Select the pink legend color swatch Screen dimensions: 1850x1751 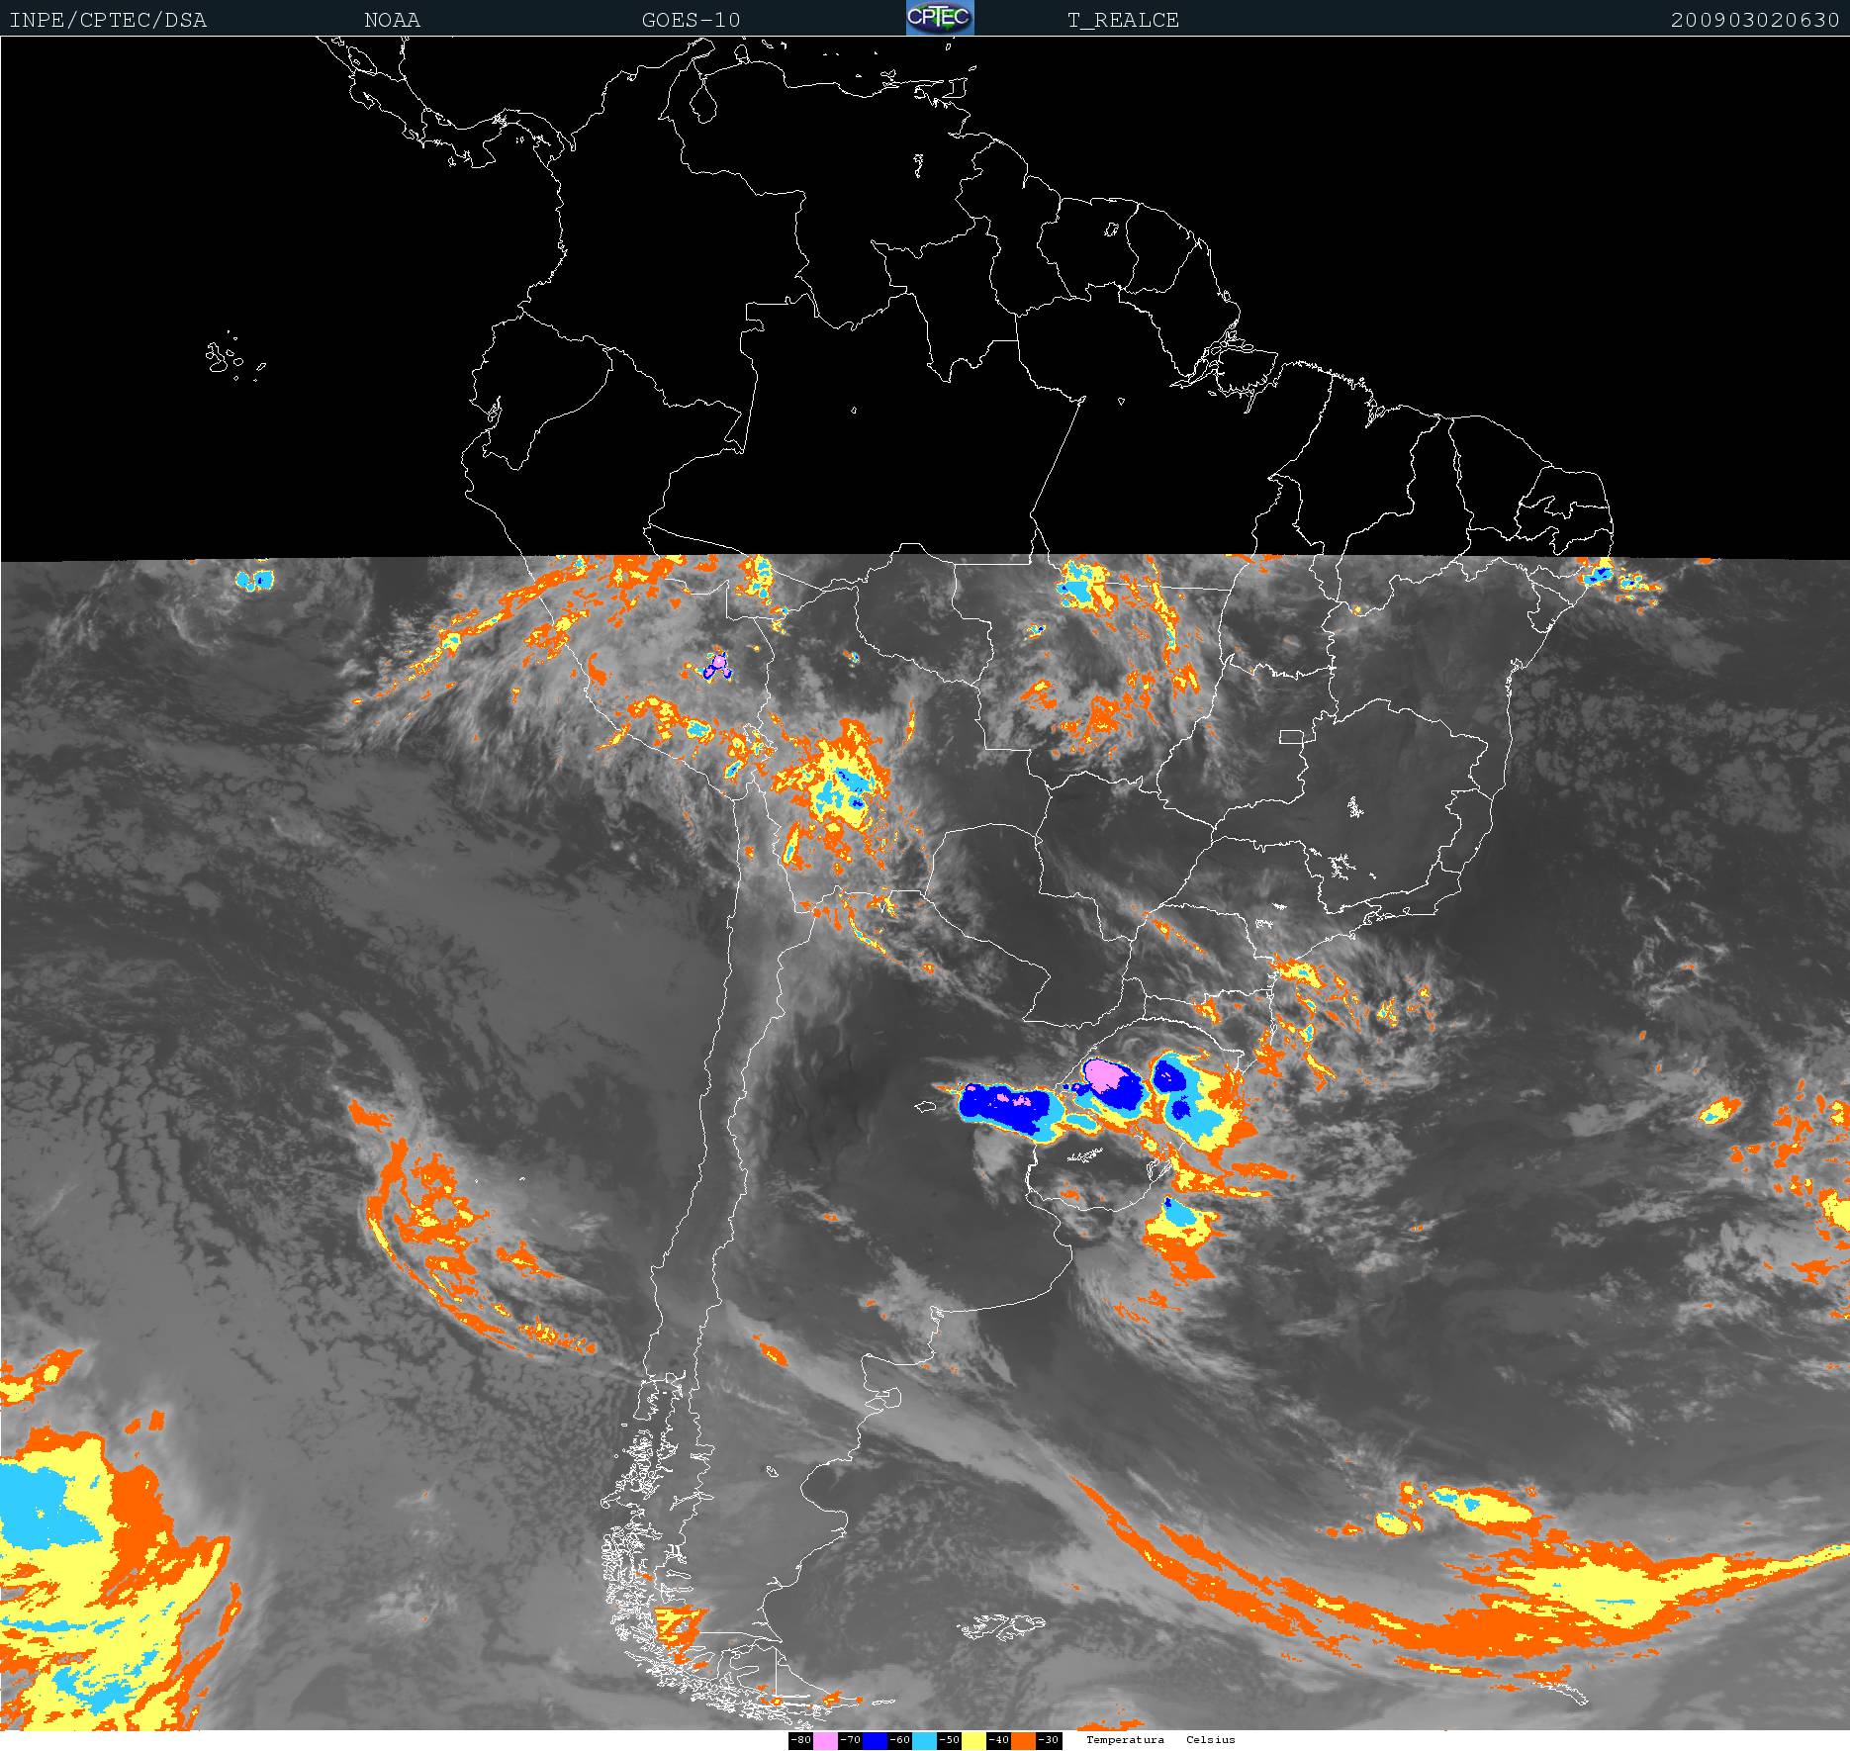pyautogui.click(x=825, y=1740)
